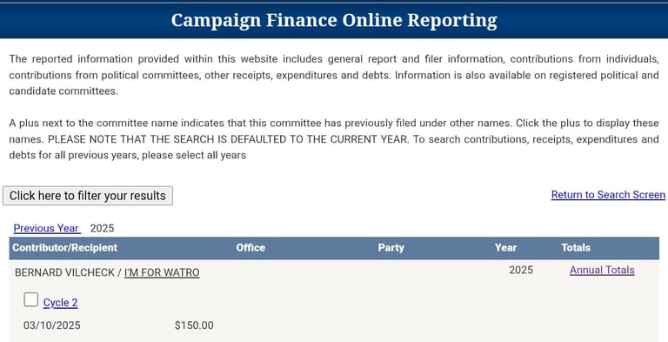The image size is (668, 342).
Task: Select the 2025 year label beside Previous Year
Action: point(103,228)
